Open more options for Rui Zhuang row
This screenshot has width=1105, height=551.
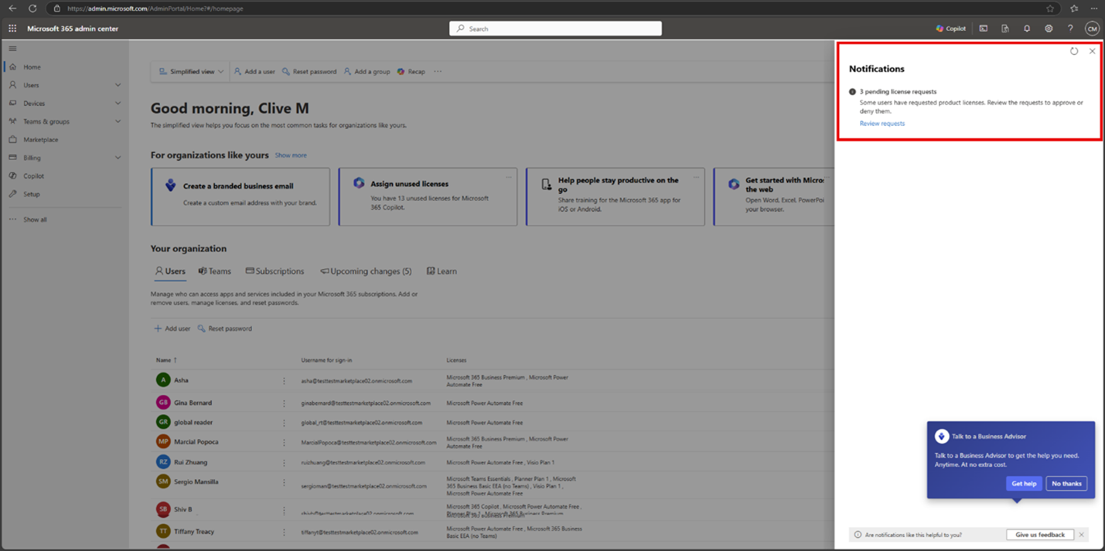284,462
